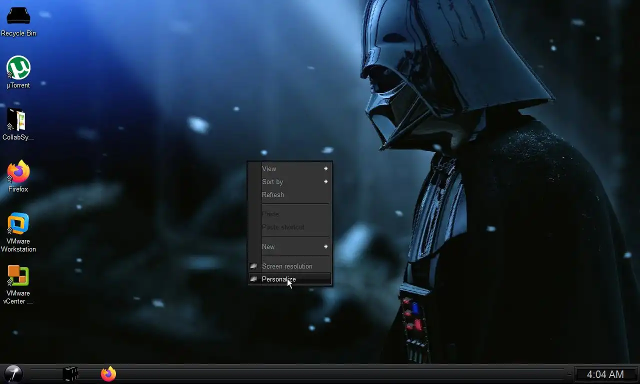Click the Paste context menu entry
This screenshot has height=384, width=640.
click(289, 214)
